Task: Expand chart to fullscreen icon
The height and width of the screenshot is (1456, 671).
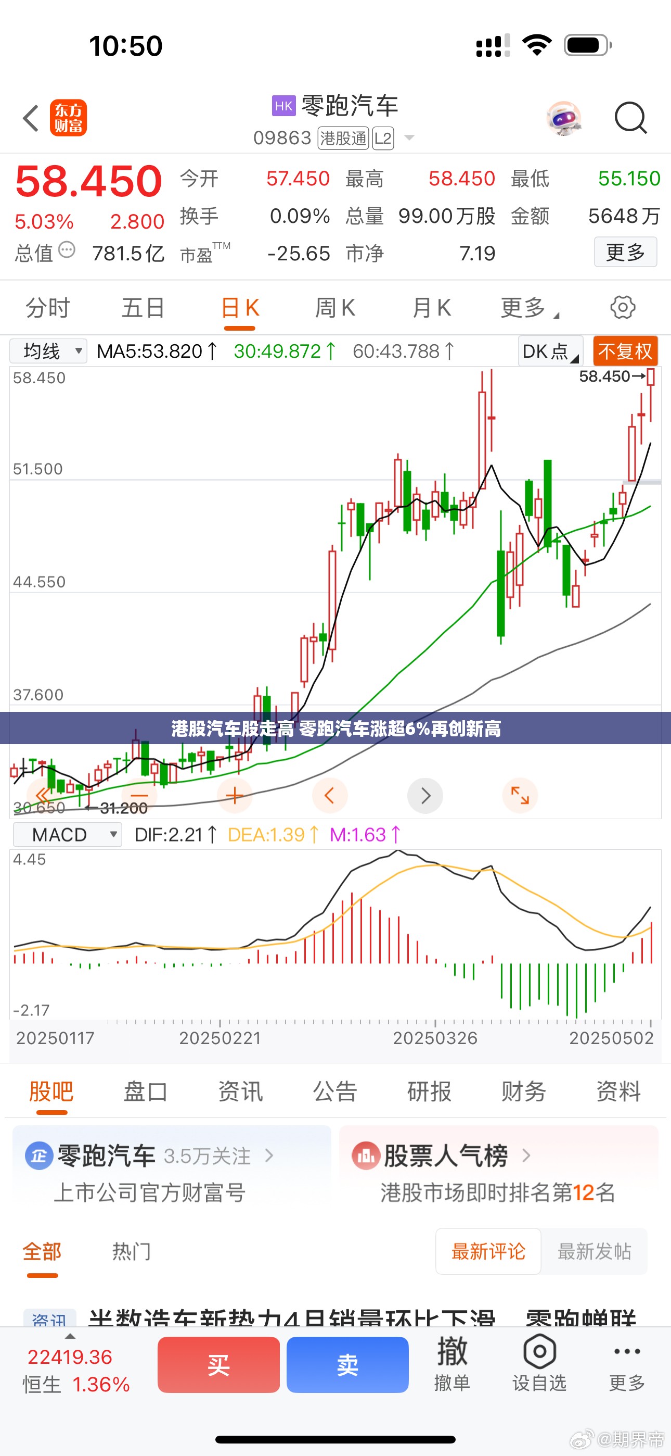Action: pos(520,796)
